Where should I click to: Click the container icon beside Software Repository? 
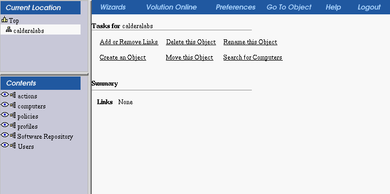point(13,136)
